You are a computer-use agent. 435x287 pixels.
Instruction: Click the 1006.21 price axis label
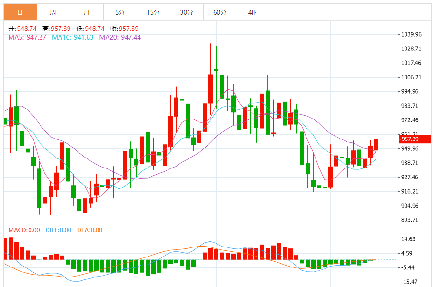[411, 77]
